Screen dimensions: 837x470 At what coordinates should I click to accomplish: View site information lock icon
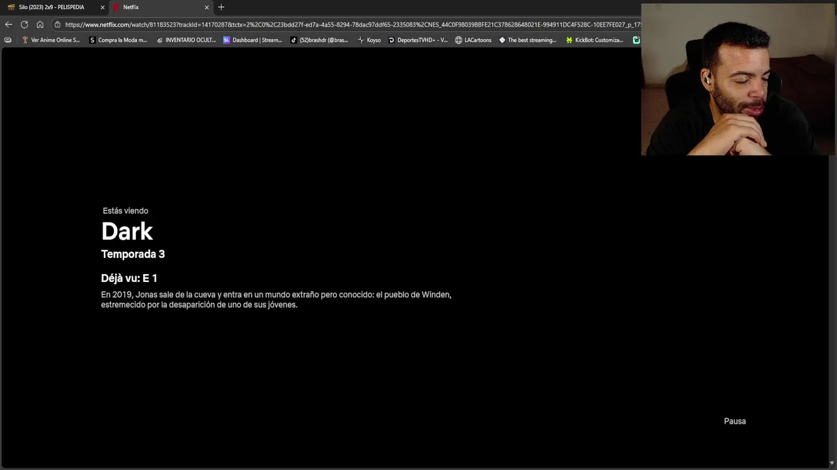click(x=58, y=25)
